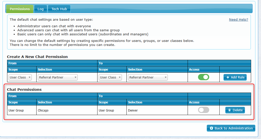Switch to the Log tab

pyautogui.click(x=41, y=9)
